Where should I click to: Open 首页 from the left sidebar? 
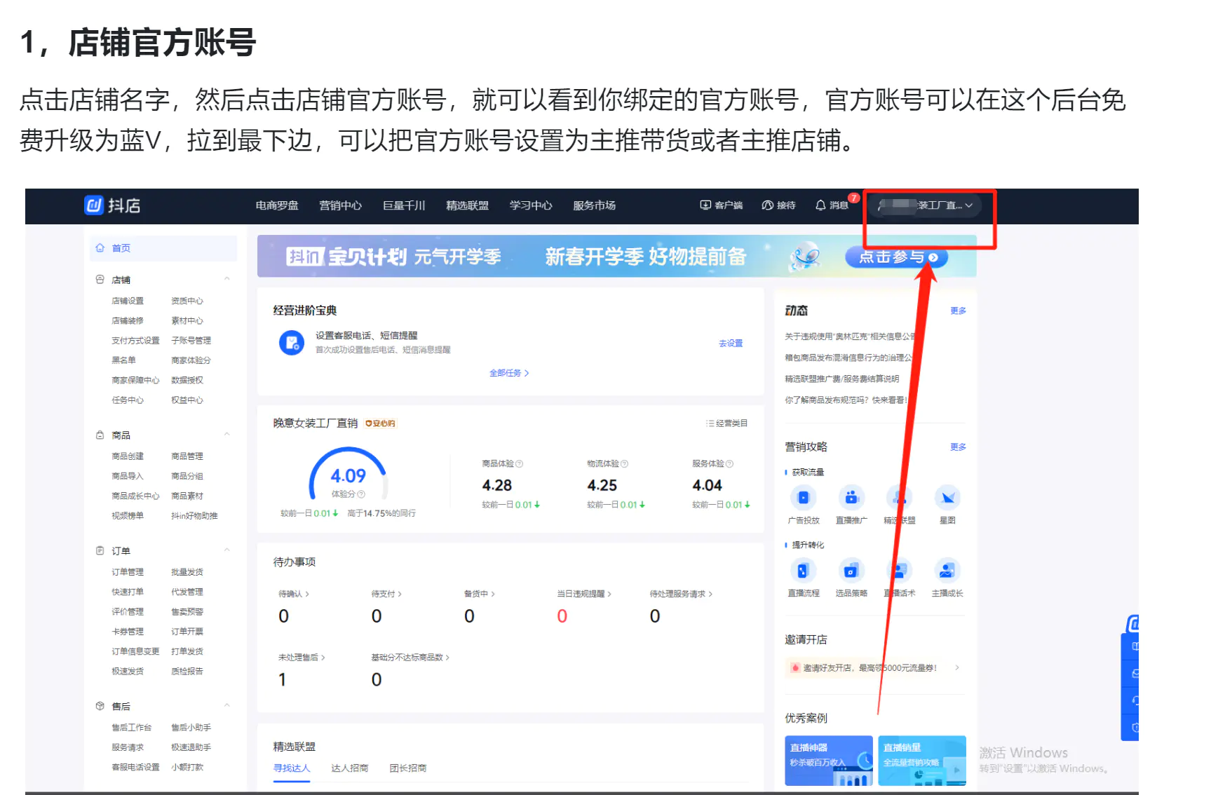click(121, 247)
